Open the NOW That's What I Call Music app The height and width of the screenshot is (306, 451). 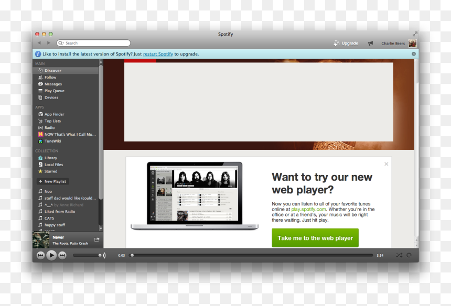pyautogui.click(x=66, y=134)
